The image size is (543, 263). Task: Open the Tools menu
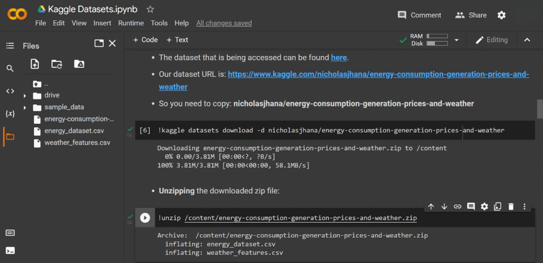click(x=159, y=23)
